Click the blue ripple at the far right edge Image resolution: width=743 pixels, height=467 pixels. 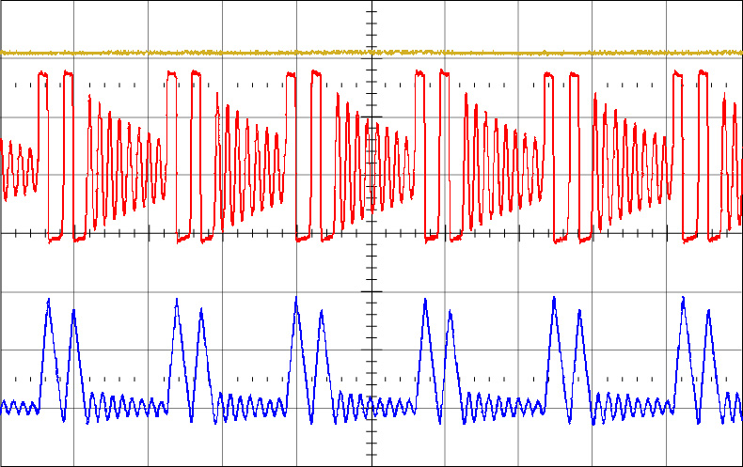pos(735,407)
